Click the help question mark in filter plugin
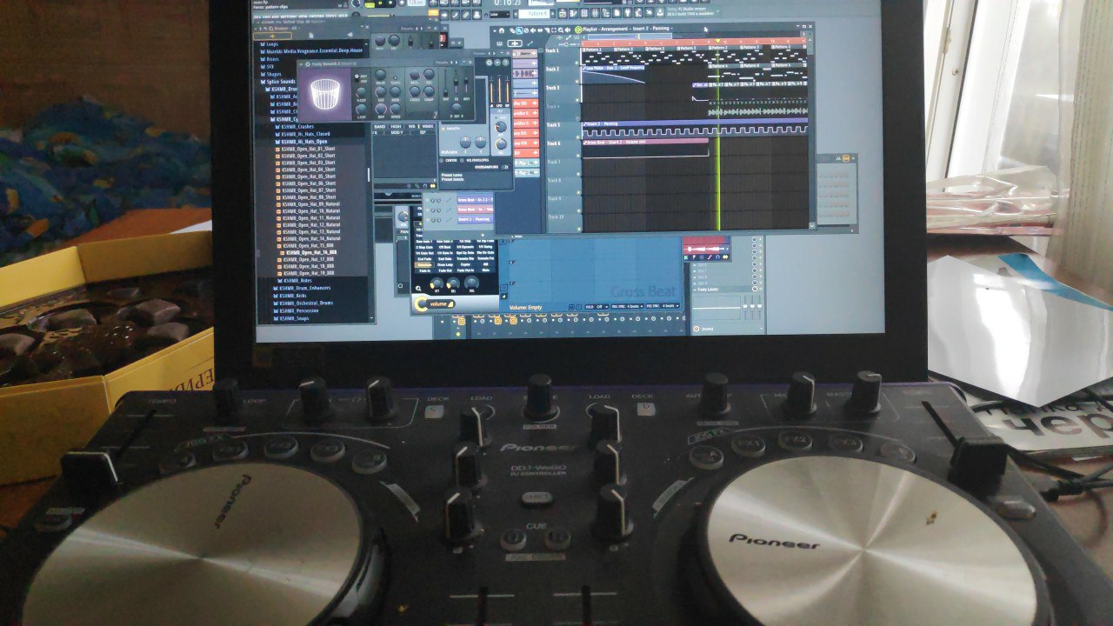 click(505, 63)
